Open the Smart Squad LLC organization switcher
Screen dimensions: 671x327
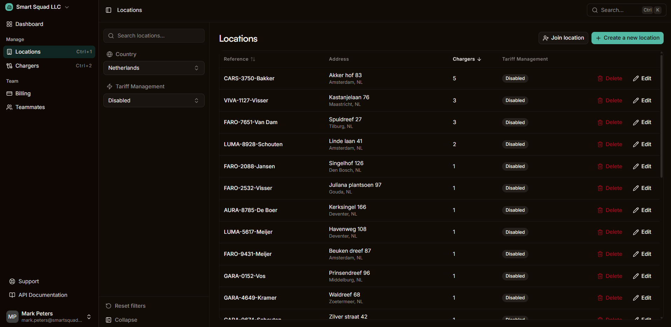(37, 7)
